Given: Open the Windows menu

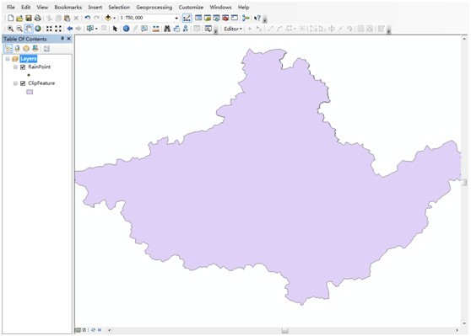Looking at the screenshot, I should point(220,8).
